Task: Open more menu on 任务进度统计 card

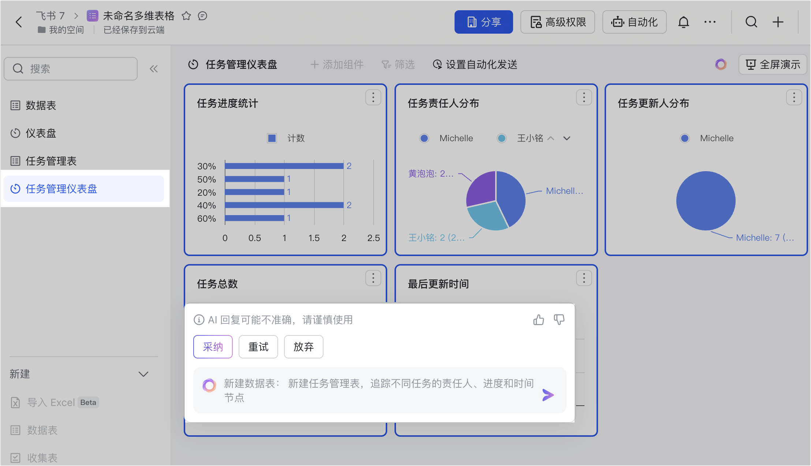Action: point(373,98)
